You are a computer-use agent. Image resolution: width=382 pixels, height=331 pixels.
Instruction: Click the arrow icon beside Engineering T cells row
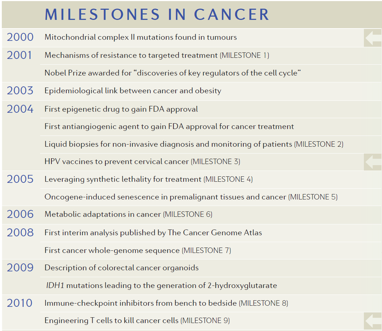[373, 321]
